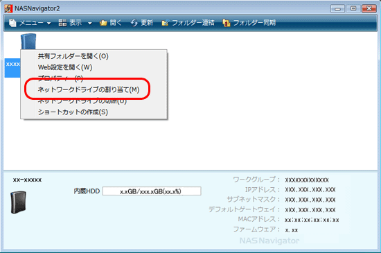The width and height of the screenshot is (381, 253).
Task: Click the 内蔵HDD capacity usage bar
Action: (x=152, y=191)
